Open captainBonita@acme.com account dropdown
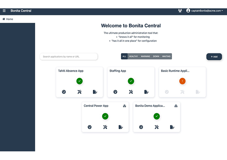 click(x=207, y=11)
